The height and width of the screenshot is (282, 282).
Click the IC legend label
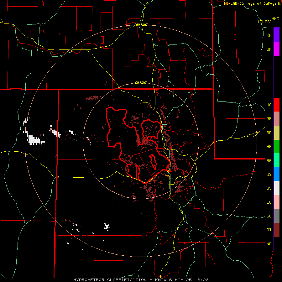click(269, 202)
